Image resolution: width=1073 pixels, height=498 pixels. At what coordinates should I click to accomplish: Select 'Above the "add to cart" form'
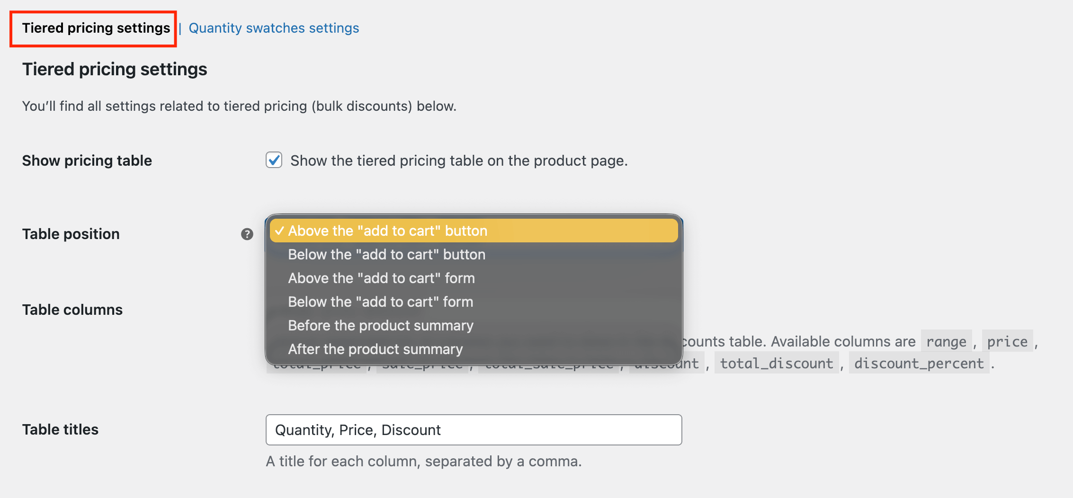pyautogui.click(x=381, y=278)
